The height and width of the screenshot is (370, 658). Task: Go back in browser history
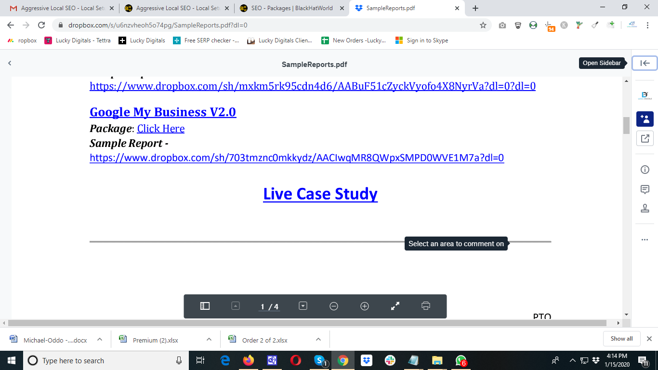(x=11, y=25)
